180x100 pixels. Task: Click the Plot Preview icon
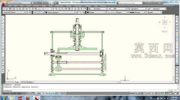point(17,9)
